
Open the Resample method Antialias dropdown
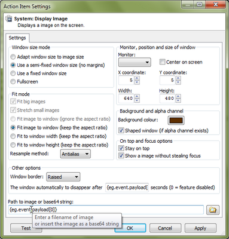tap(75, 154)
